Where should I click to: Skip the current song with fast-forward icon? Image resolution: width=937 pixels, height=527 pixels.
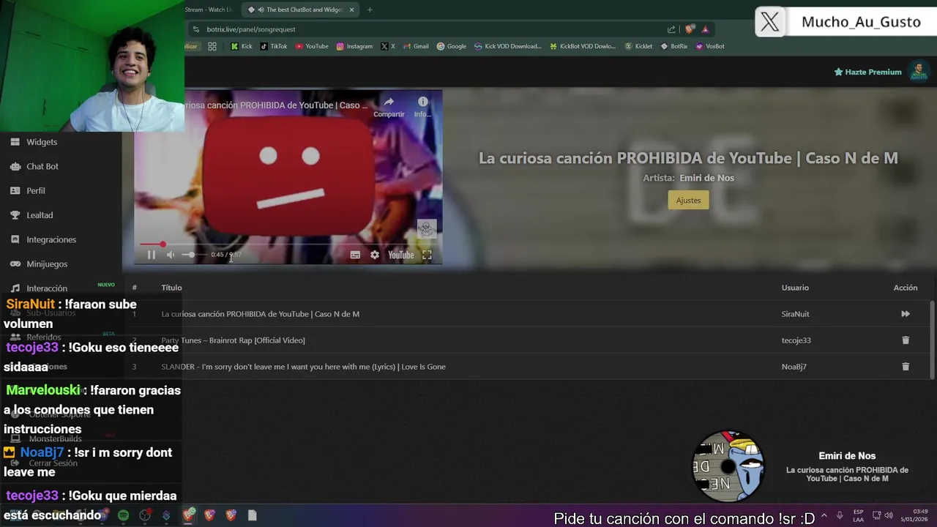click(x=906, y=314)
